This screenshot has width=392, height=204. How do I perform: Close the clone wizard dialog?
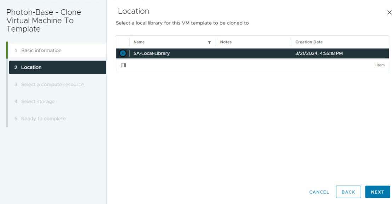point(389,12)
